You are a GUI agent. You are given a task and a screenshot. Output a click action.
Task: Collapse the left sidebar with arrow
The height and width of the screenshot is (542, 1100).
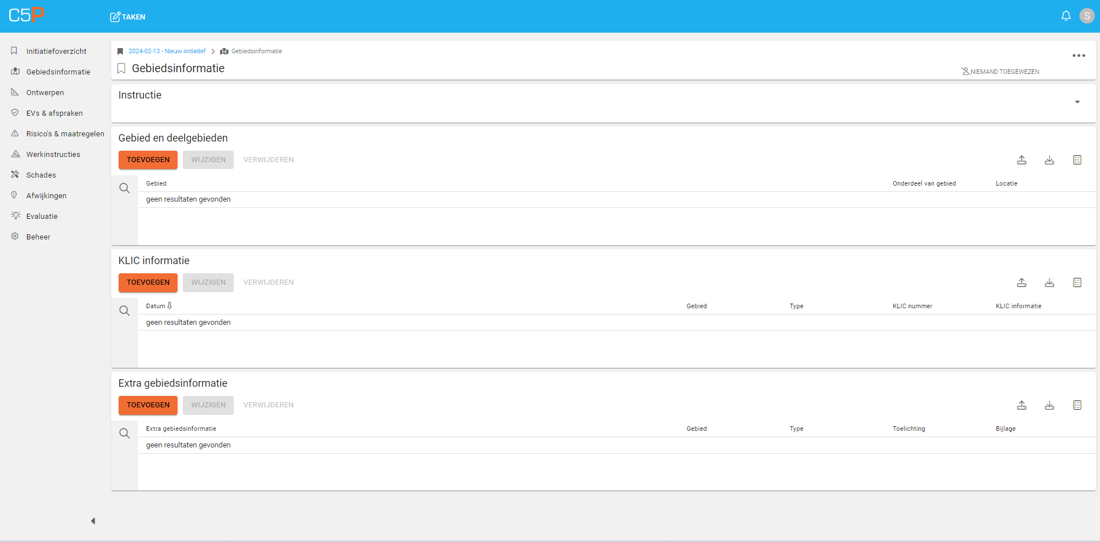93,521
